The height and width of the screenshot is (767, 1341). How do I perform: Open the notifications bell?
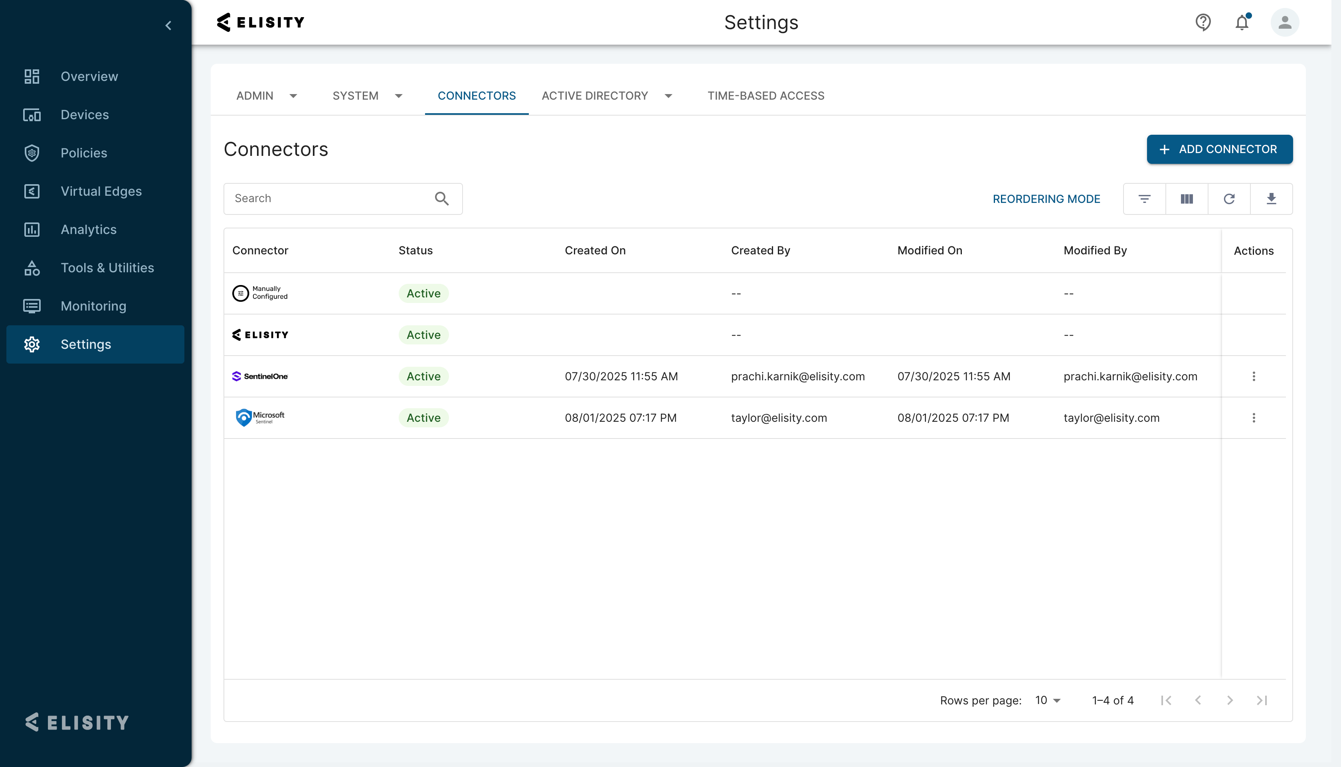[1242, 22]
